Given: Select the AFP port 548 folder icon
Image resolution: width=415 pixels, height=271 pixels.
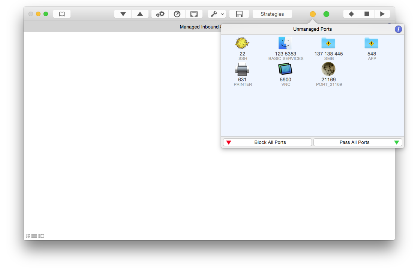Looking at the screenshot, I should 372,43.
